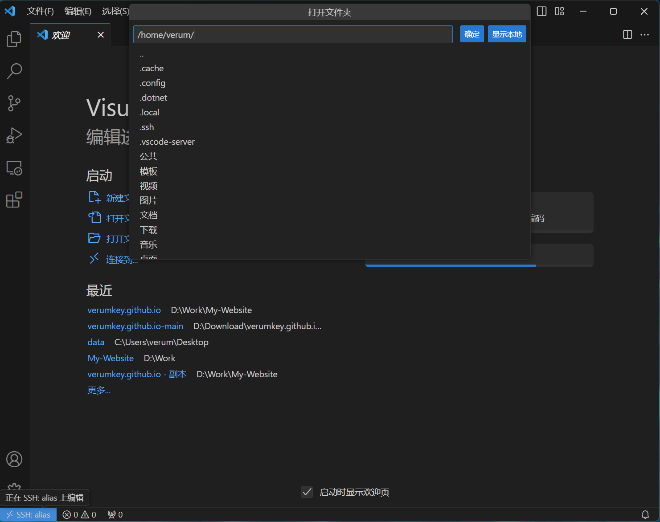Open recent verumkey.github.io - 副本

click(137, 374)
